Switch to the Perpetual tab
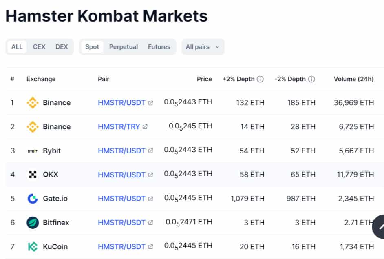The width and height of the screenshot is (384, 259). [124, 47]
